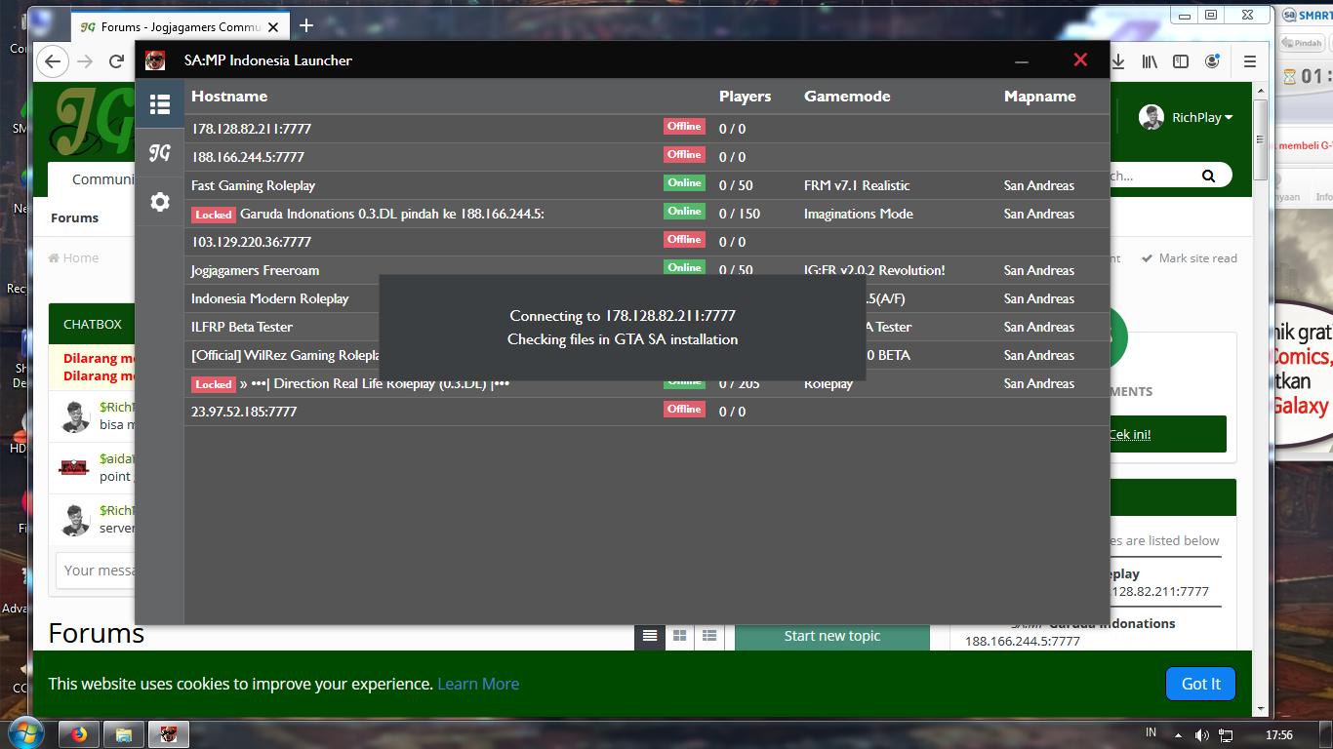Select 103.129.220.36:7777 server row
1333x749 pixels.
click(x=647, y=242)
